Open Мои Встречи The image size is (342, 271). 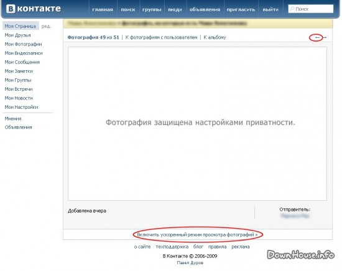19,89
